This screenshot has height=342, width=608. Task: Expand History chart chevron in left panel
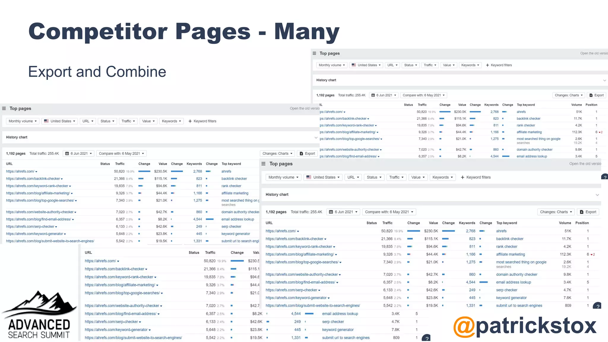pos(316,137)
